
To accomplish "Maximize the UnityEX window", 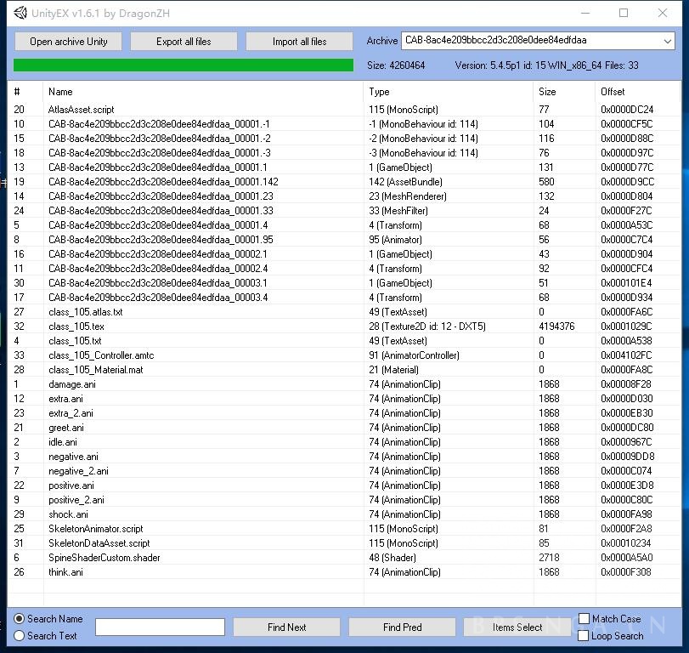I will pyautogui.click(x=624, y=14).
